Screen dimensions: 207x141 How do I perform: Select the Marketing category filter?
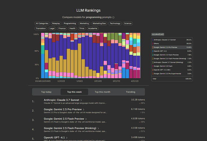pyautogui.click(x=84, y=23)
